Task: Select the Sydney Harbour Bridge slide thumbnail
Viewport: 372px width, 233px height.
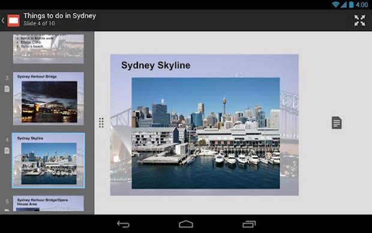Action: click(49, 98)
